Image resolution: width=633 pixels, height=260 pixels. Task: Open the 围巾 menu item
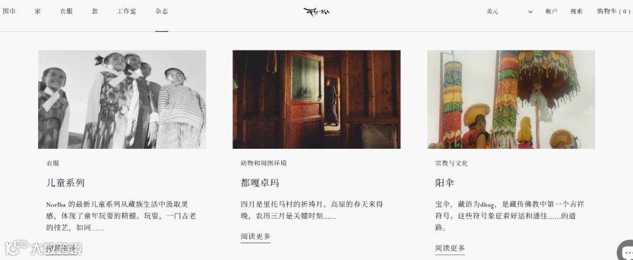coord(9,11)
